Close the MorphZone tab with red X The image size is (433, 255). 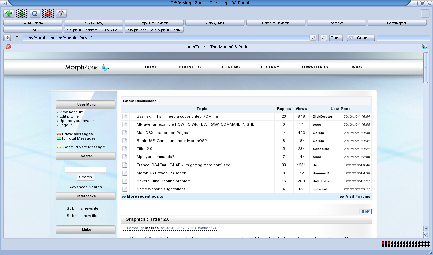[x=8, y=47]
